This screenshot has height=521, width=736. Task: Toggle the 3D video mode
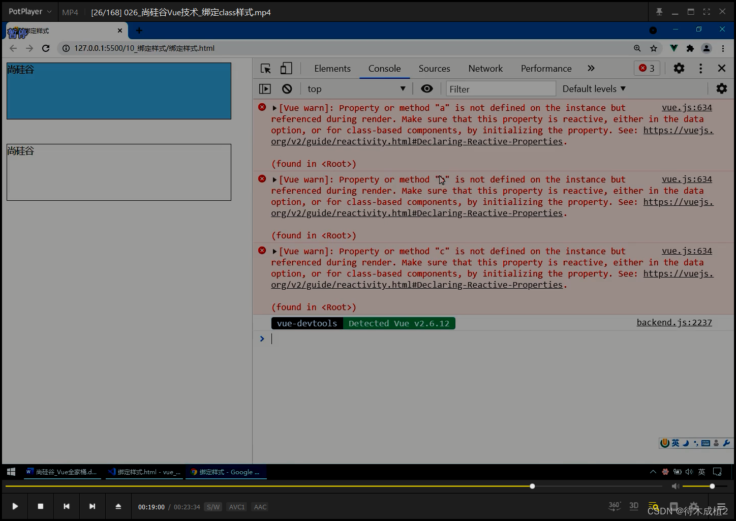[x=634, y=506]
